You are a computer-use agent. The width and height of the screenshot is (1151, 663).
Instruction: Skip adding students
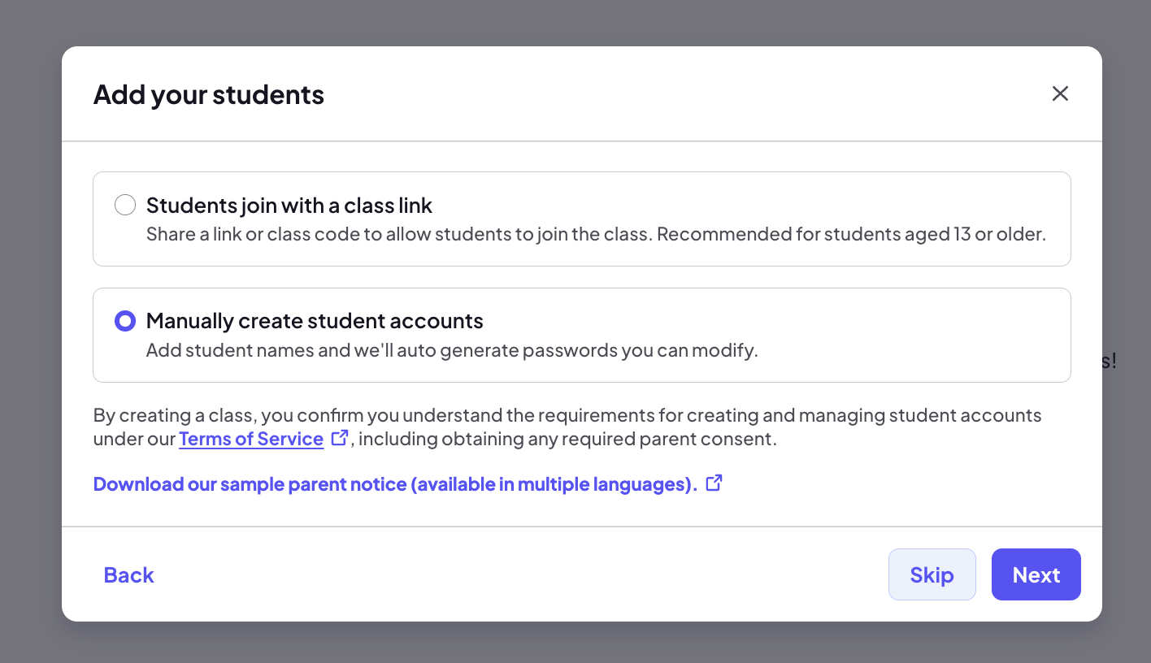932,574
